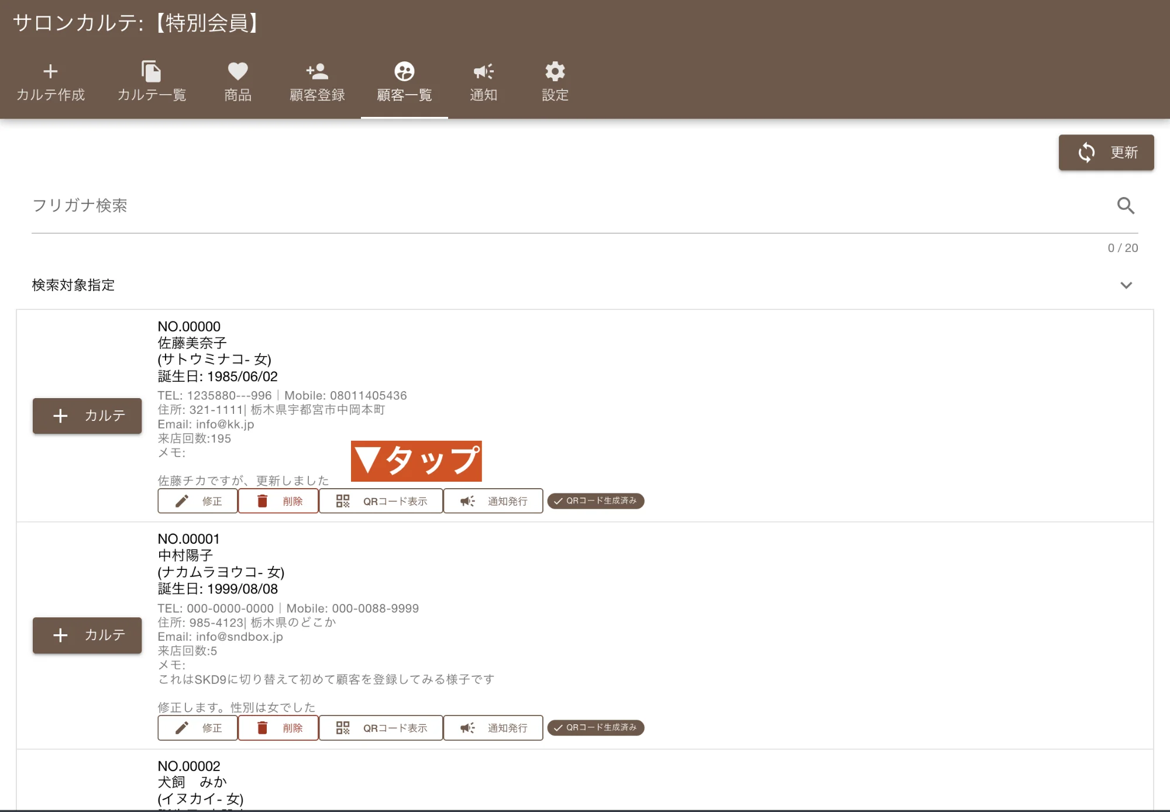Click QRコード表示 label for 中村陽子

pos(395,728)
